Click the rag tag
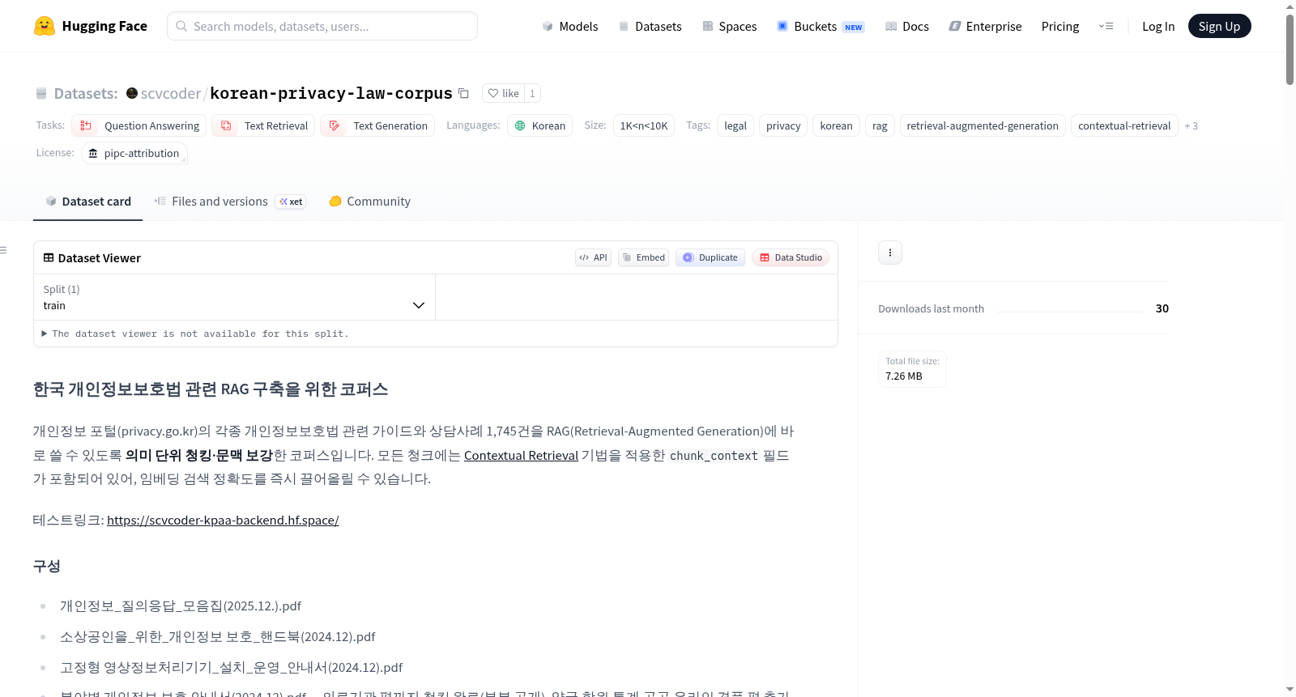Screen dimensions: 1296x697 click(880, 125)
